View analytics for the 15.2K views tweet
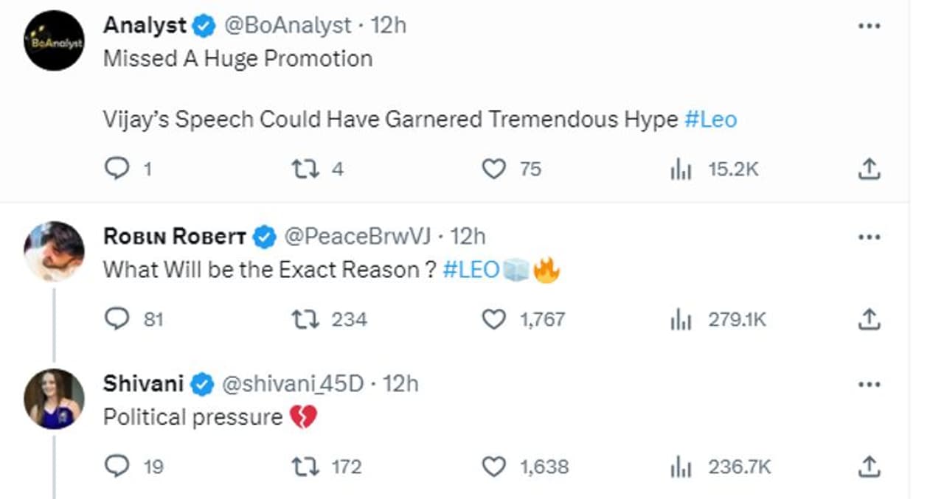 coord(678,170)
